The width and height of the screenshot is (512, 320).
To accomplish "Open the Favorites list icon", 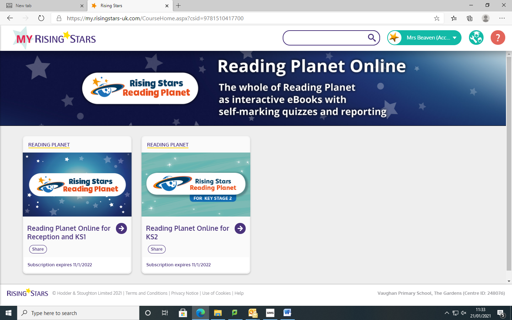I will 454,18.
